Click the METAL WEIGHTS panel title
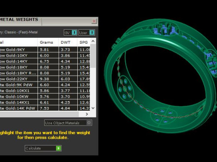217x162 pixels. 19,19
